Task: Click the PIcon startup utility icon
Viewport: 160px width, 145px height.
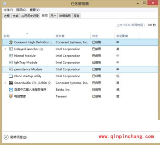Action: tap(11, 76)
